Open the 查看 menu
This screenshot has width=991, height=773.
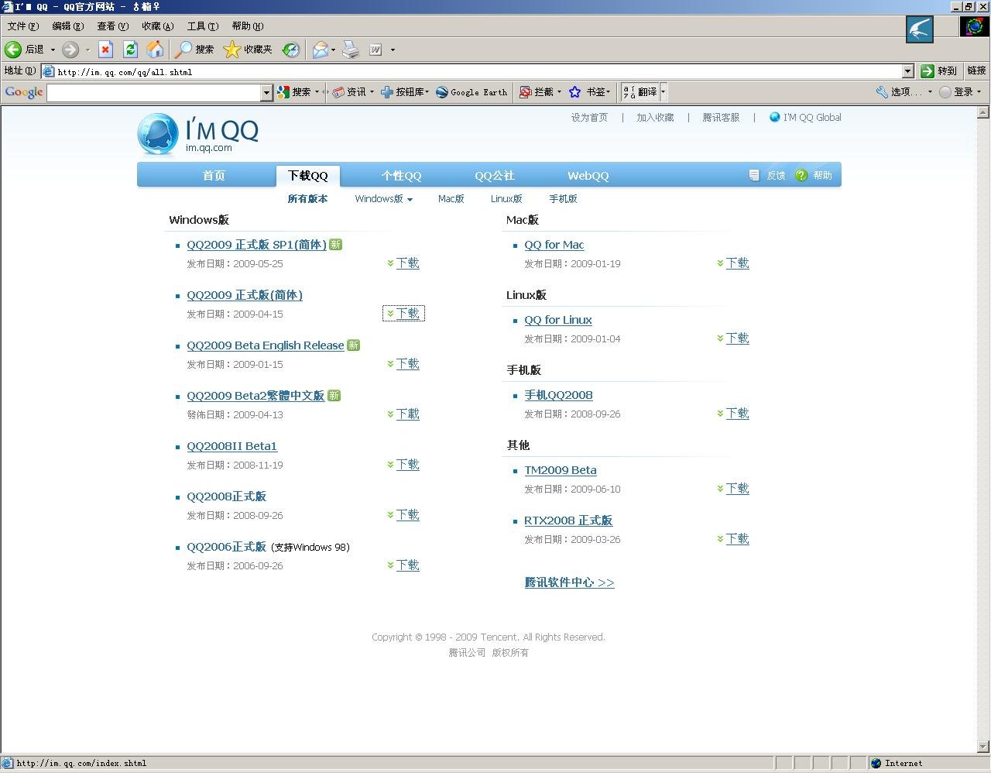(111, 26)
